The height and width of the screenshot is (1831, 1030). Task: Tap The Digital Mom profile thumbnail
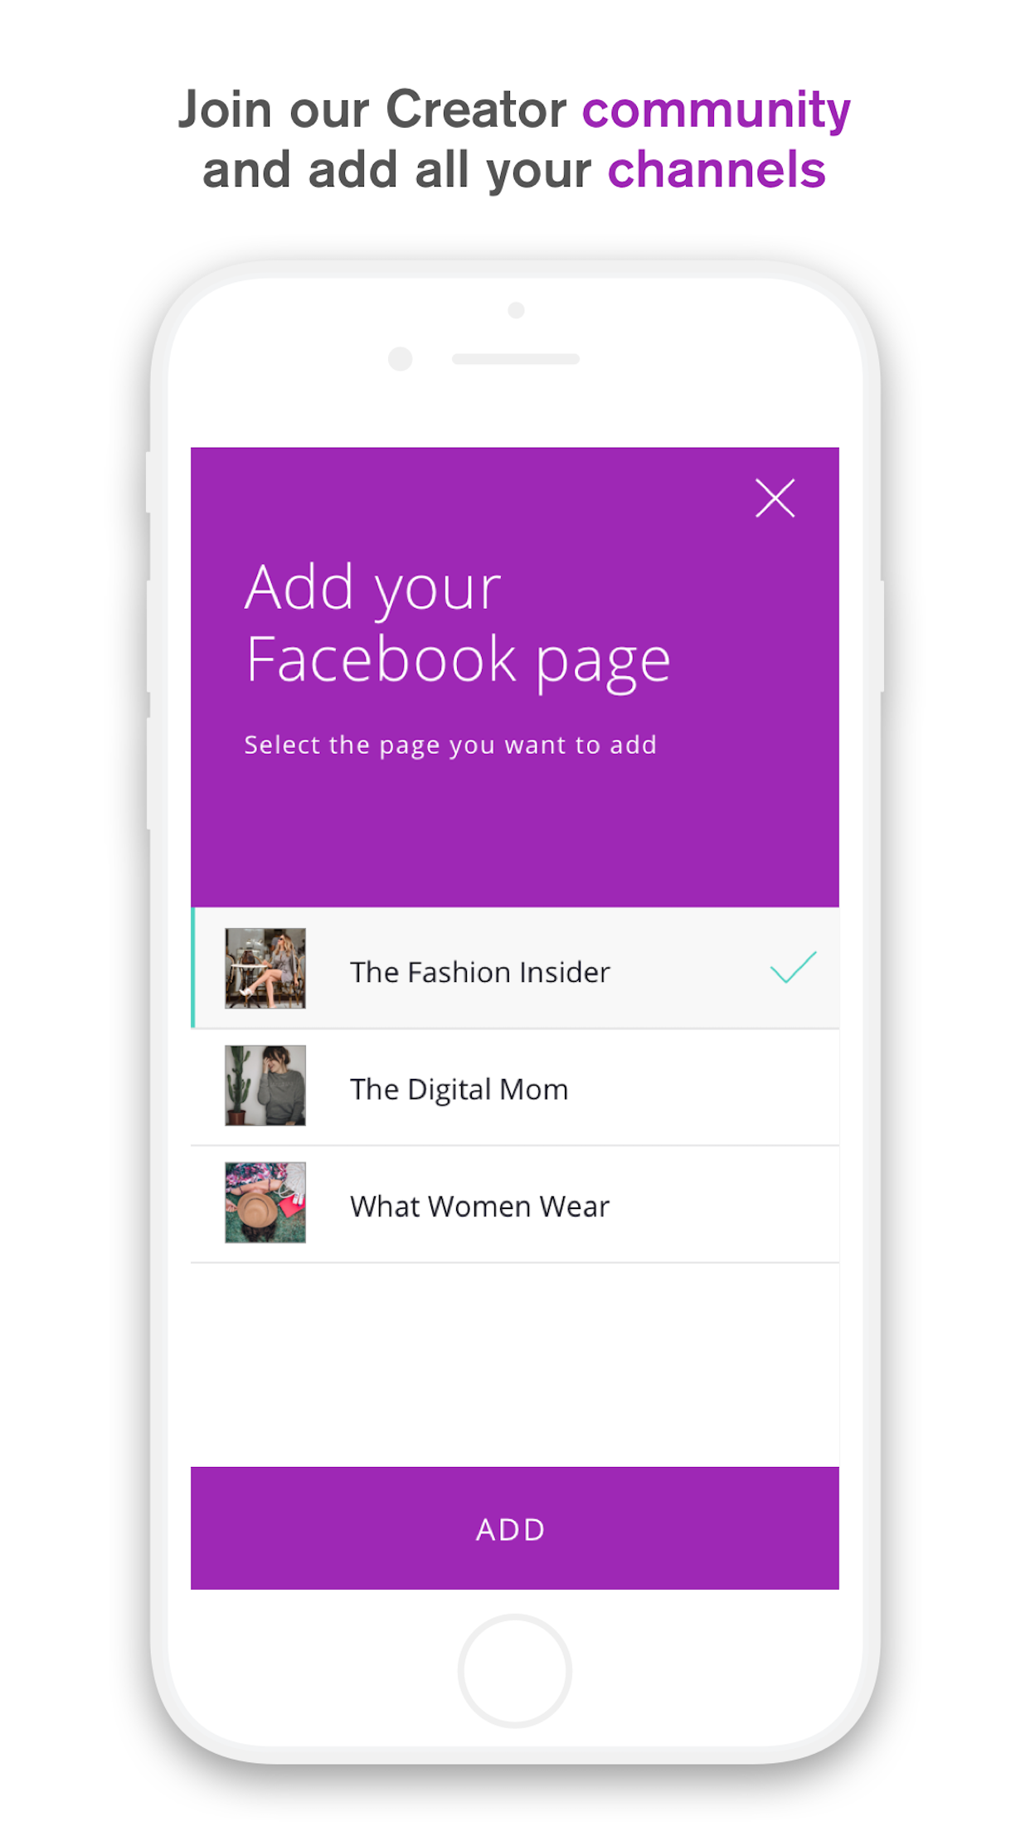click(265, 1085)
